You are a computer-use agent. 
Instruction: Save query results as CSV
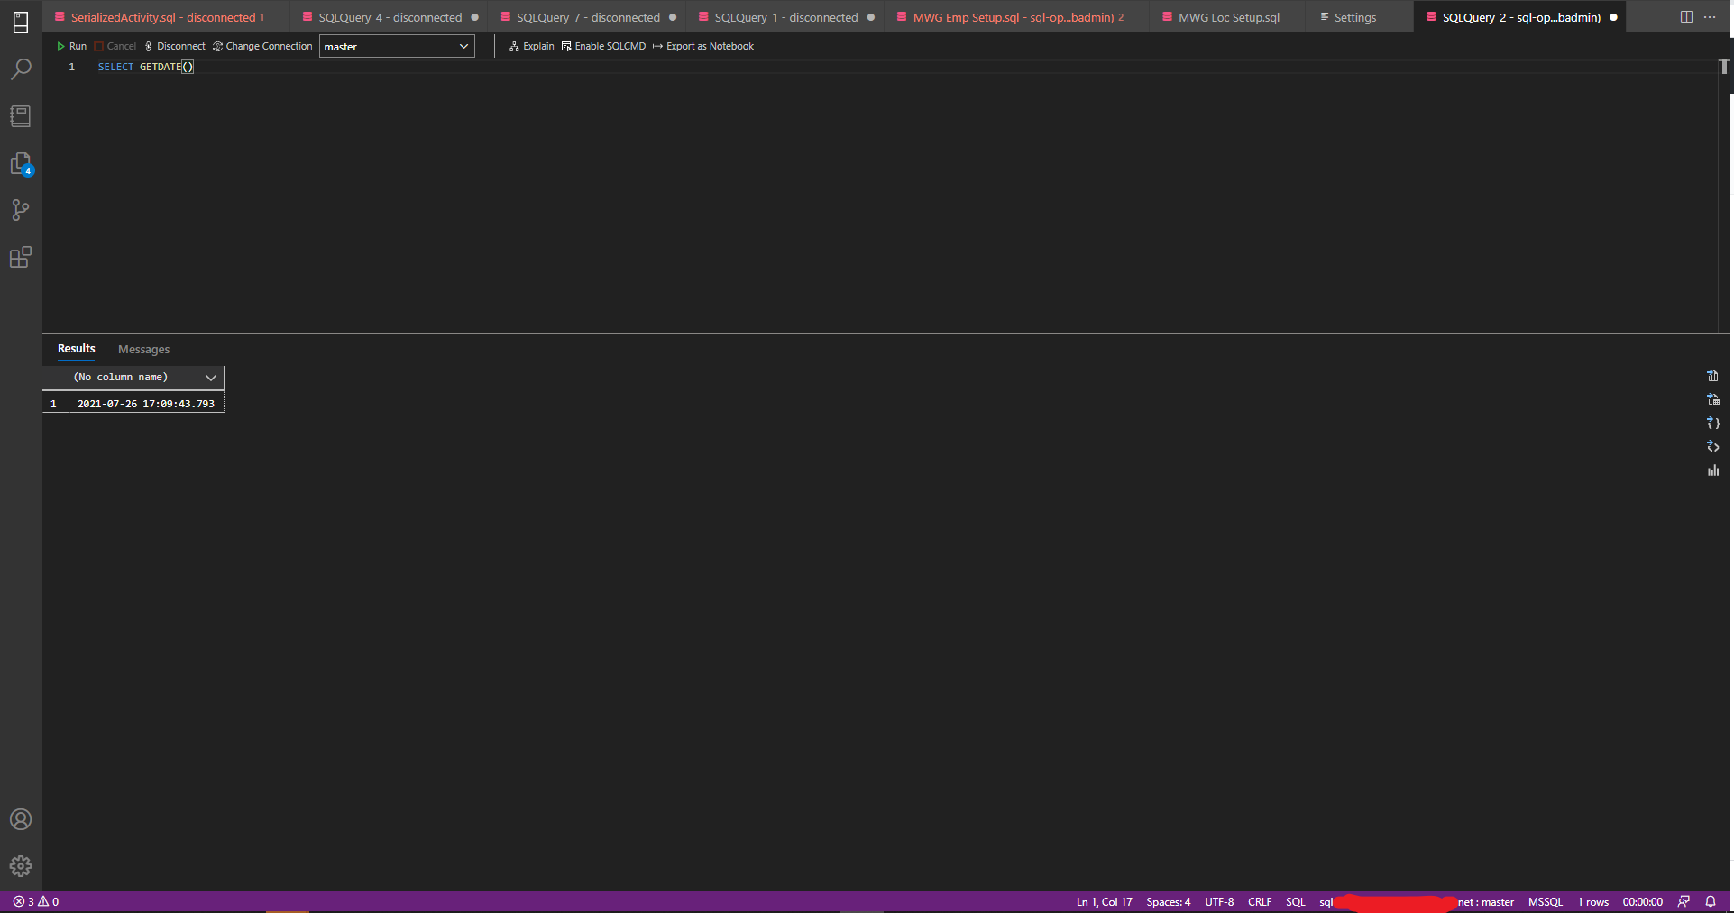(x=1712, y=376)
